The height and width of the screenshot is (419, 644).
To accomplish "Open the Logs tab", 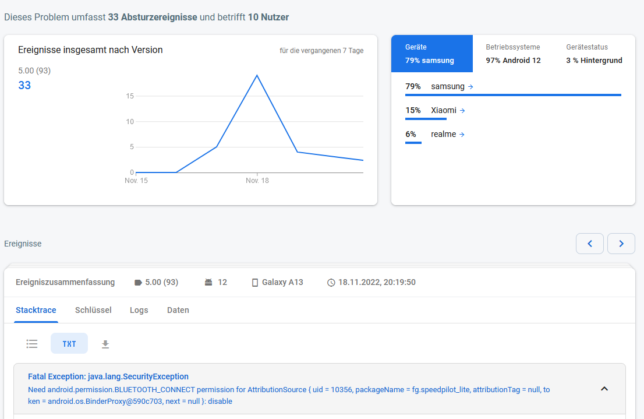I will 139,310.
